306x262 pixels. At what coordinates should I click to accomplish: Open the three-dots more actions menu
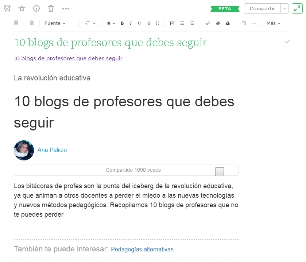66,8
